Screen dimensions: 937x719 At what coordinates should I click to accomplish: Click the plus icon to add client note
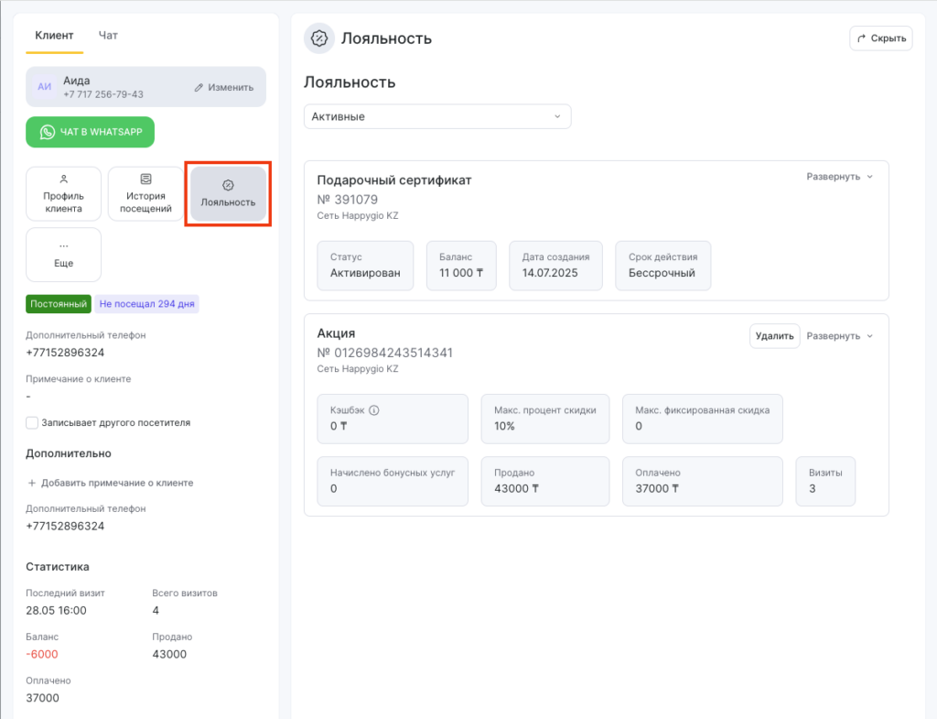pos(32,483)
